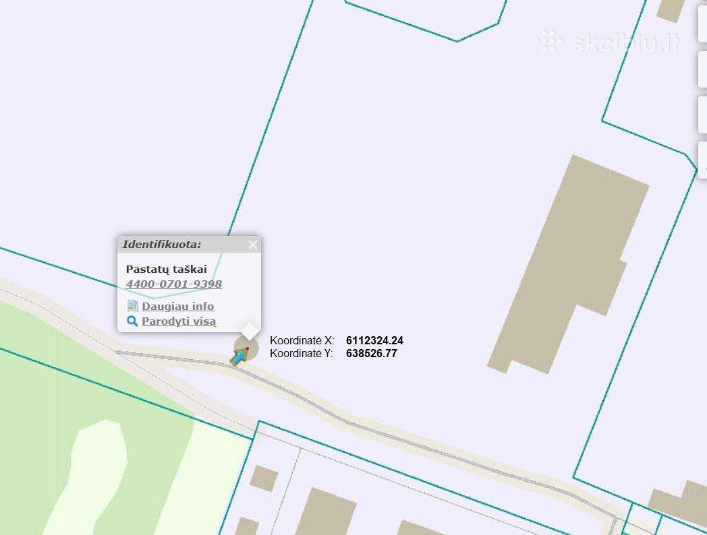
Task: Click the Koordinatė Y value 638526.77
Action: tap(372, 354)
